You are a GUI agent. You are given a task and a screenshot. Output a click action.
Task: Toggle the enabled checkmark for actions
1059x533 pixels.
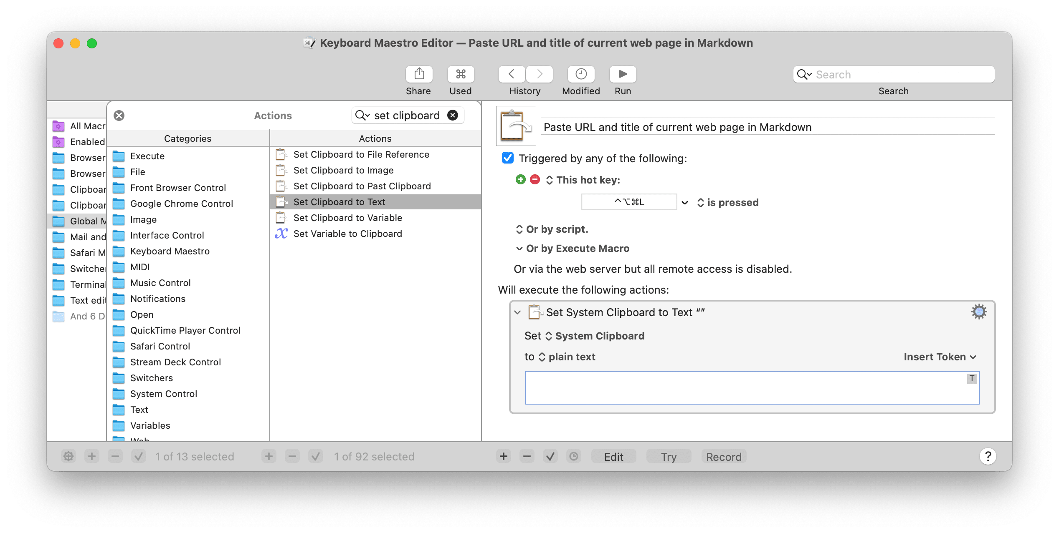pos(550,456)
